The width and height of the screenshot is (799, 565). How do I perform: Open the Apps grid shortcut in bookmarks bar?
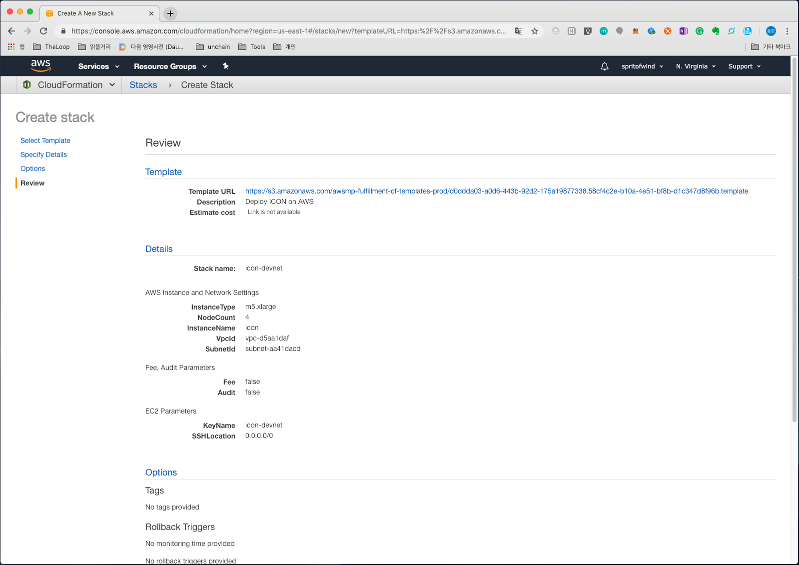click(11, 46)
